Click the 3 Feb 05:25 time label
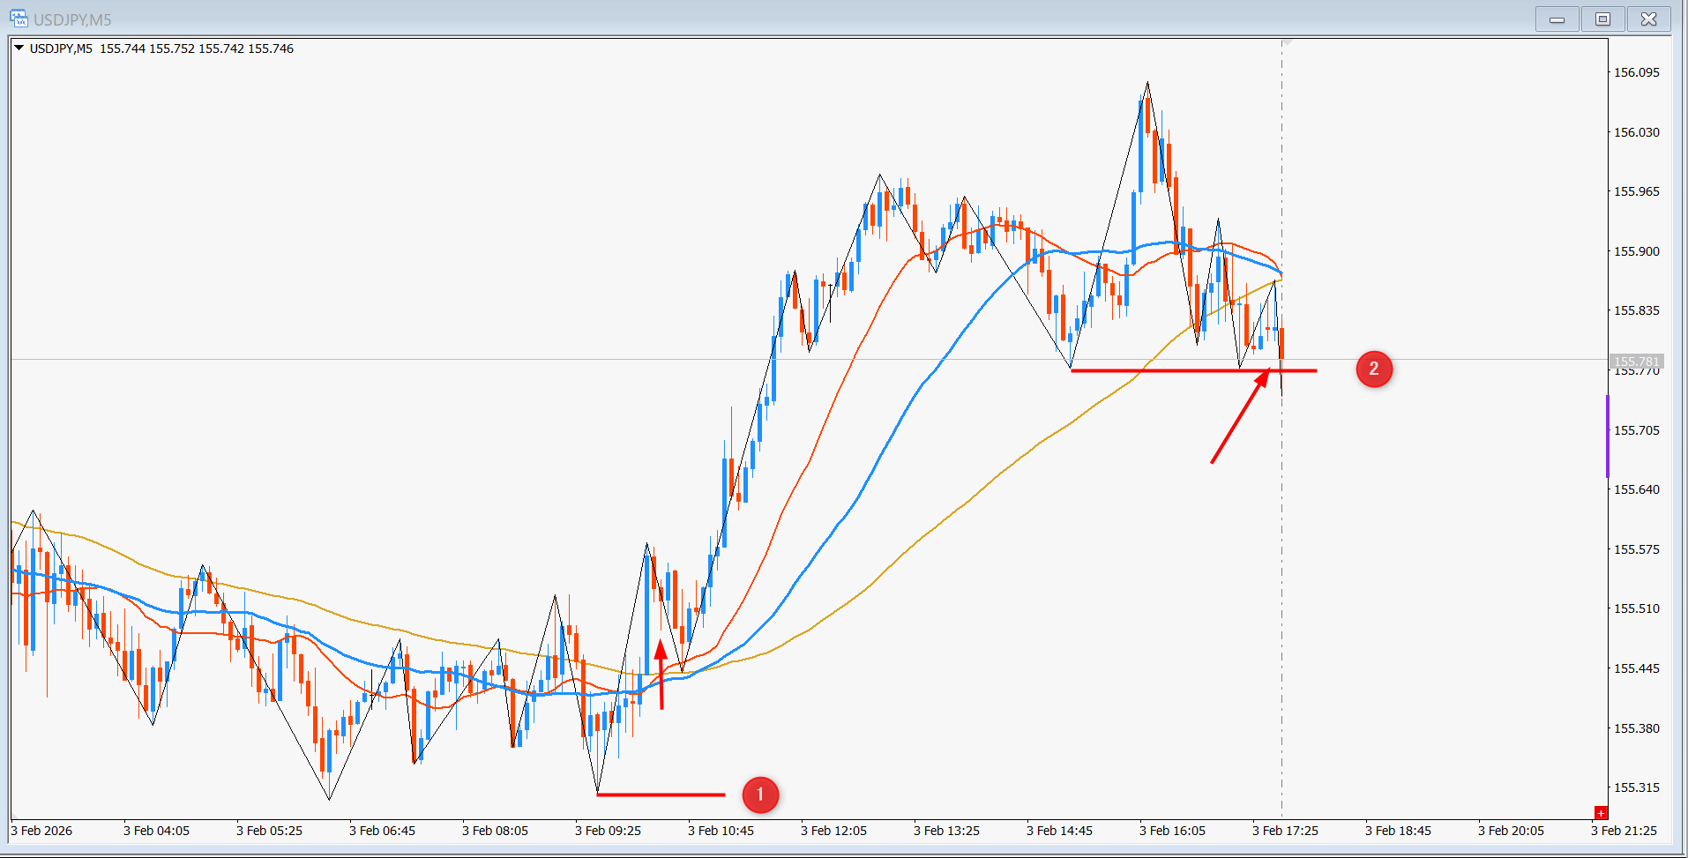 (269, 831)
